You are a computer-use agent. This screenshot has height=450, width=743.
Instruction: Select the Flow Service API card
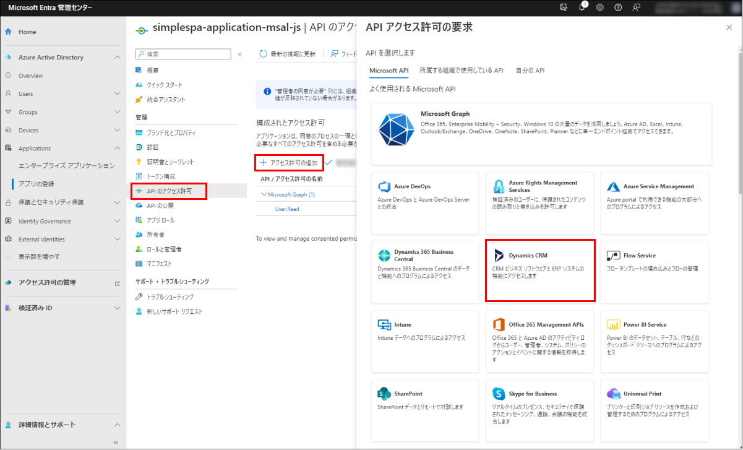(x=655, y=272)
